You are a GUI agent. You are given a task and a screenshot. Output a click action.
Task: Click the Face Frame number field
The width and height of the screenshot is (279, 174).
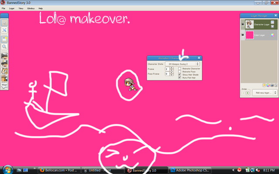(167, 74)
